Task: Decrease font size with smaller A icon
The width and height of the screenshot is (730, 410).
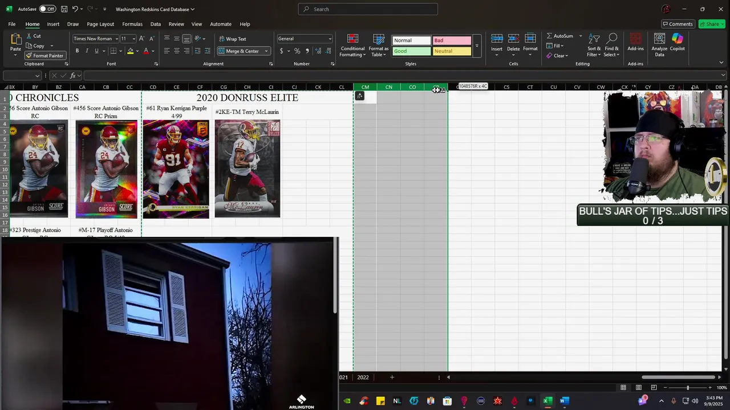Action: tap(151, 39)
